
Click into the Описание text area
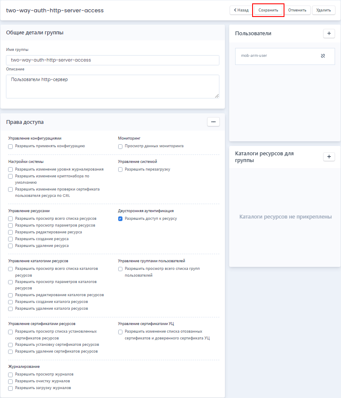113,87
